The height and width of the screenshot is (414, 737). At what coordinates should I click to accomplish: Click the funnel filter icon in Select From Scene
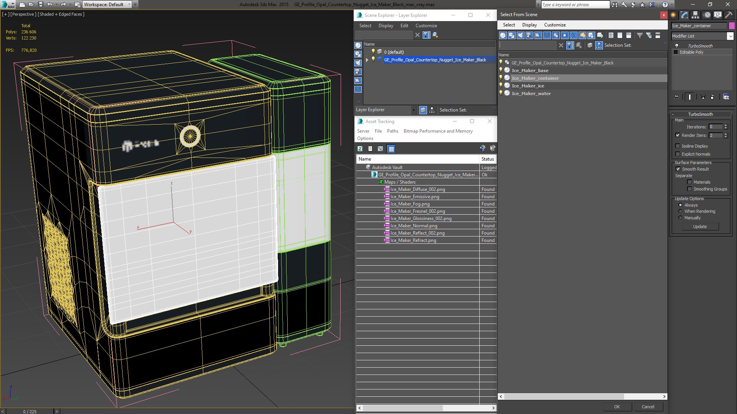click(x=640, y=35)
